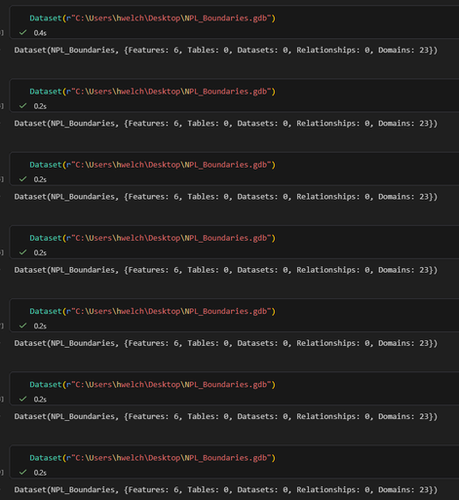Select the second cell's output result line
Screen dimensions: 459x500
pyautogui.click(x=226, y=124)
